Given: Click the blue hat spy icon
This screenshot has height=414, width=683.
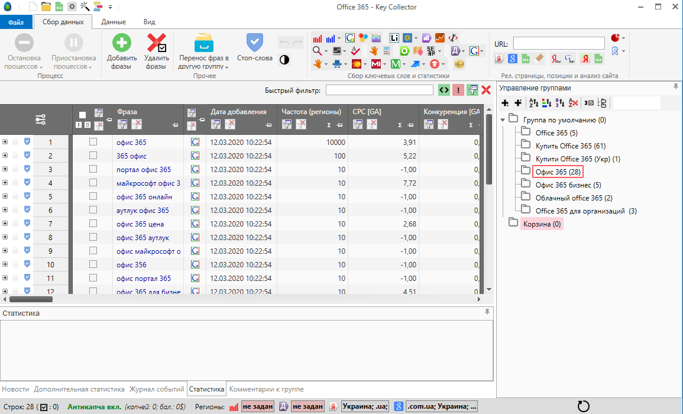Looking at the screenshot, I should click(x=337, y=64).
